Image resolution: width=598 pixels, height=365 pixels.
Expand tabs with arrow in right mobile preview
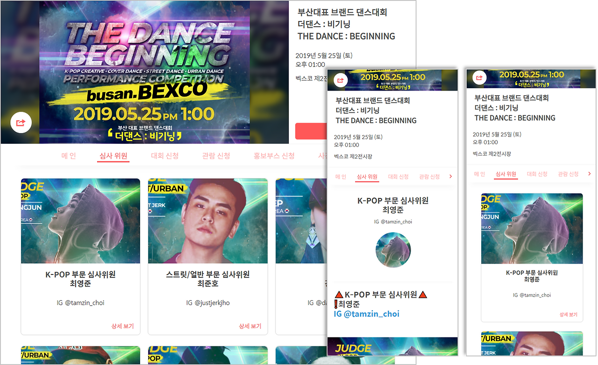click(x=589, y=174)
